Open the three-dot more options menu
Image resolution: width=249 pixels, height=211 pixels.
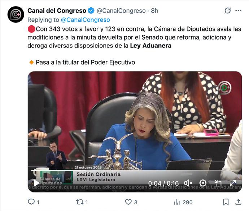click(x=239, y=10)
